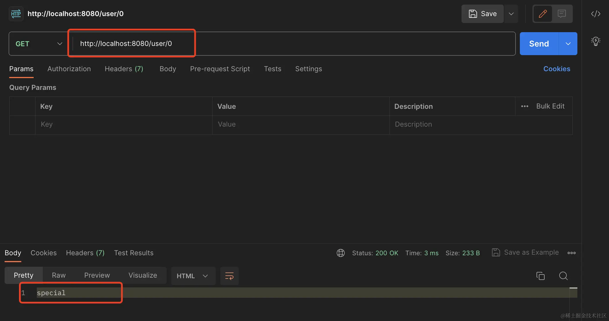Image resolution: width=609 pixels, height=321 pixels.
Task: Expand the GET method dropdown
Action: coord(39,44)
